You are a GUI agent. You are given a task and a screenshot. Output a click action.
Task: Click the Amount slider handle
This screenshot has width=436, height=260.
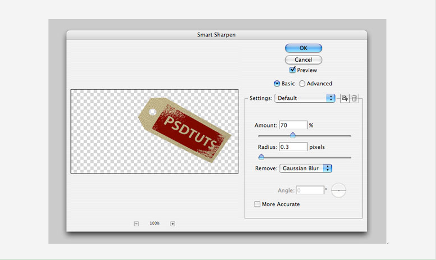[x=292, y=135]
